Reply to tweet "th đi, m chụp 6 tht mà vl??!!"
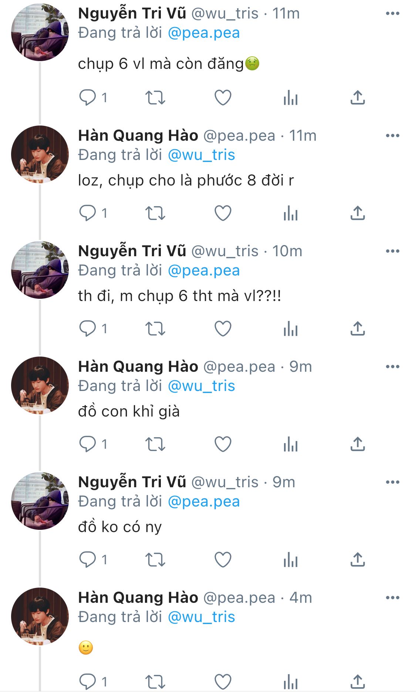The image size is (416, 692). point(88,329)
